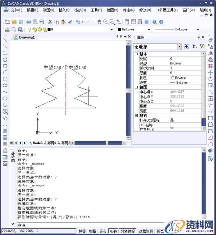Click the Print icon
The image size is (216, 235).
(28, 22)
